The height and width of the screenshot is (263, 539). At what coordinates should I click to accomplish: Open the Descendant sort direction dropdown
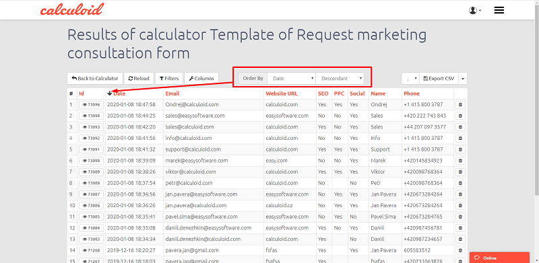coord(340,78)
